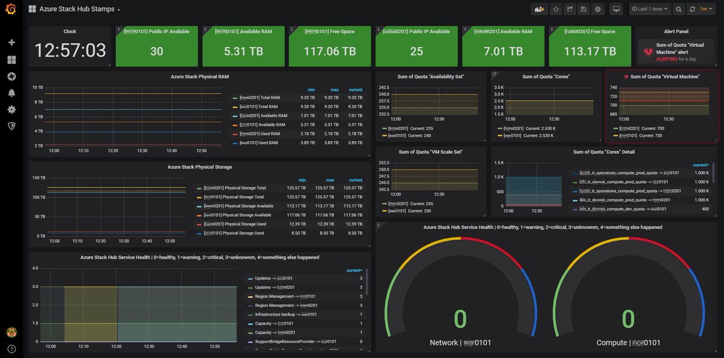Open the Azure Stack Physical RAM panel title menu
The width and height of the screenshot is (724, 358).
(200, 77)
